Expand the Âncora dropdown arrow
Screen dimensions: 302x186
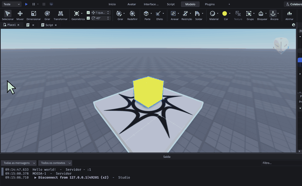(278, 13)
